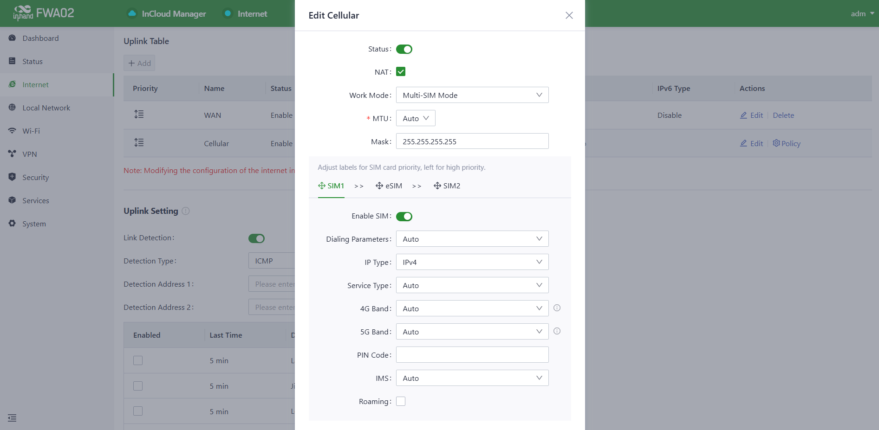Click the PIN Code input field
This screenshot has width=879, height=430.
tap(472, 355)
